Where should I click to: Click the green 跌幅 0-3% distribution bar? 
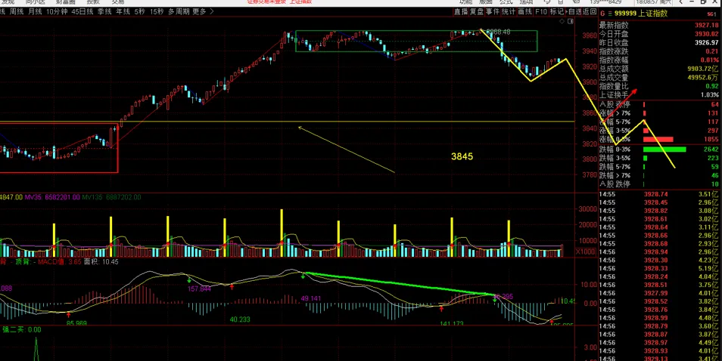(664, 150)
